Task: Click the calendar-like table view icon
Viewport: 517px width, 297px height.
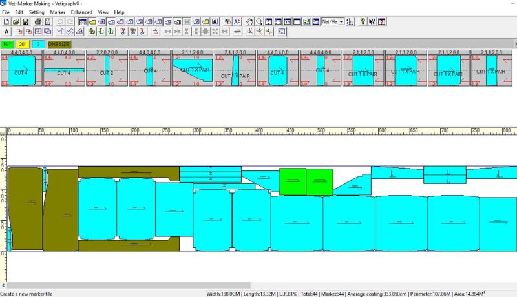Action: [83, 22]
